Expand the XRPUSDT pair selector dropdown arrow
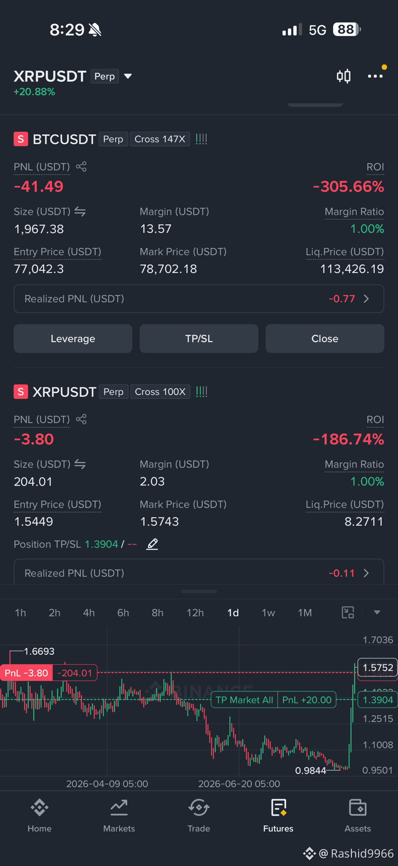This screenshot has width=398, height=866. coord(128,76)
